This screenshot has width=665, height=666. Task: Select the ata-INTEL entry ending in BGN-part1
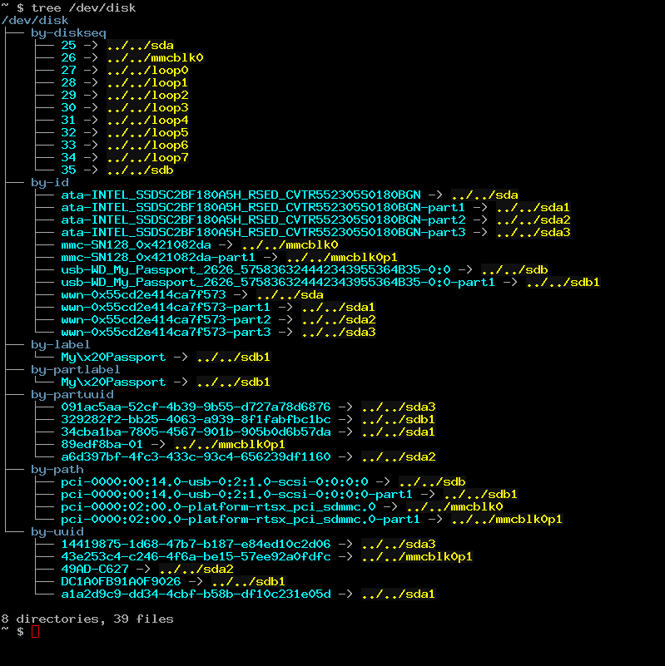pyautogui.click(x=263, y=207)
